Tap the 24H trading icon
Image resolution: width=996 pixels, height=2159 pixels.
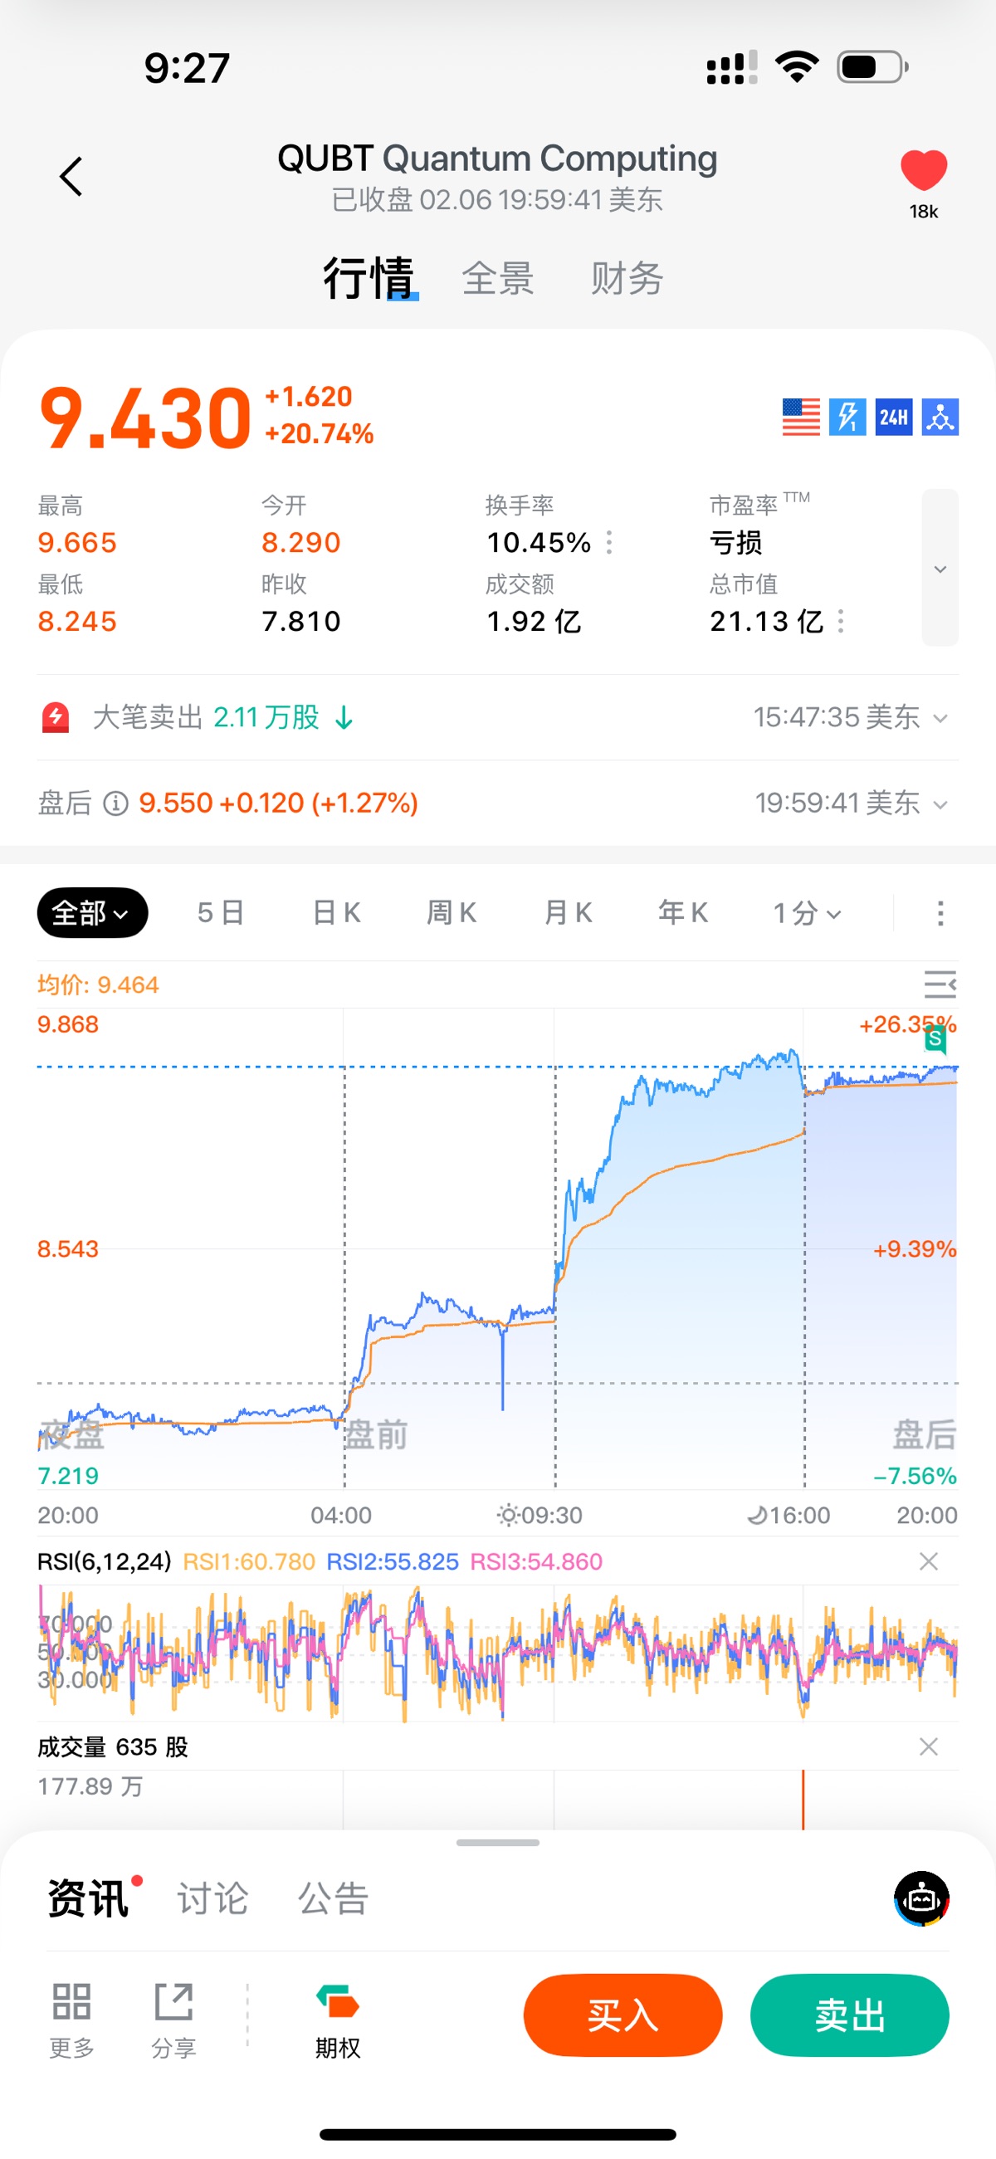coord(893,417)
